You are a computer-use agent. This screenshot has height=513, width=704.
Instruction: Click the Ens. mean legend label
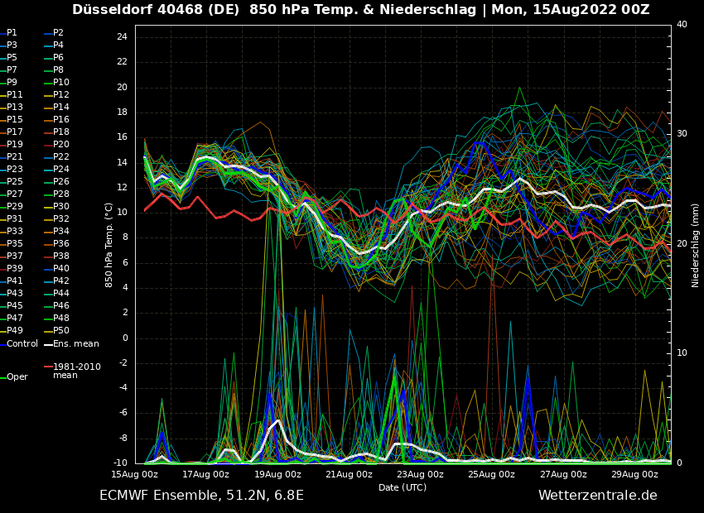click(x=75, y=343)
